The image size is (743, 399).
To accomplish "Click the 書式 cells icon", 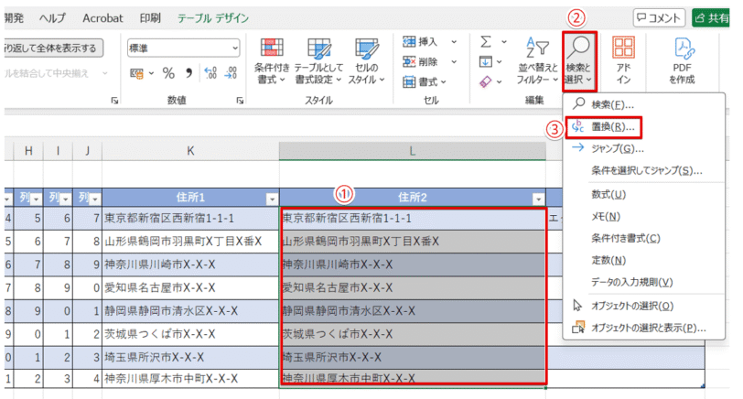I will coord(409,82).
